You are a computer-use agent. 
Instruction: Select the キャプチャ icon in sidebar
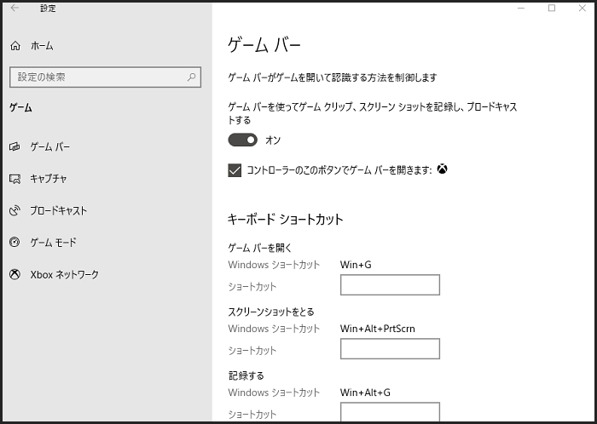click(x=14, y=179)
